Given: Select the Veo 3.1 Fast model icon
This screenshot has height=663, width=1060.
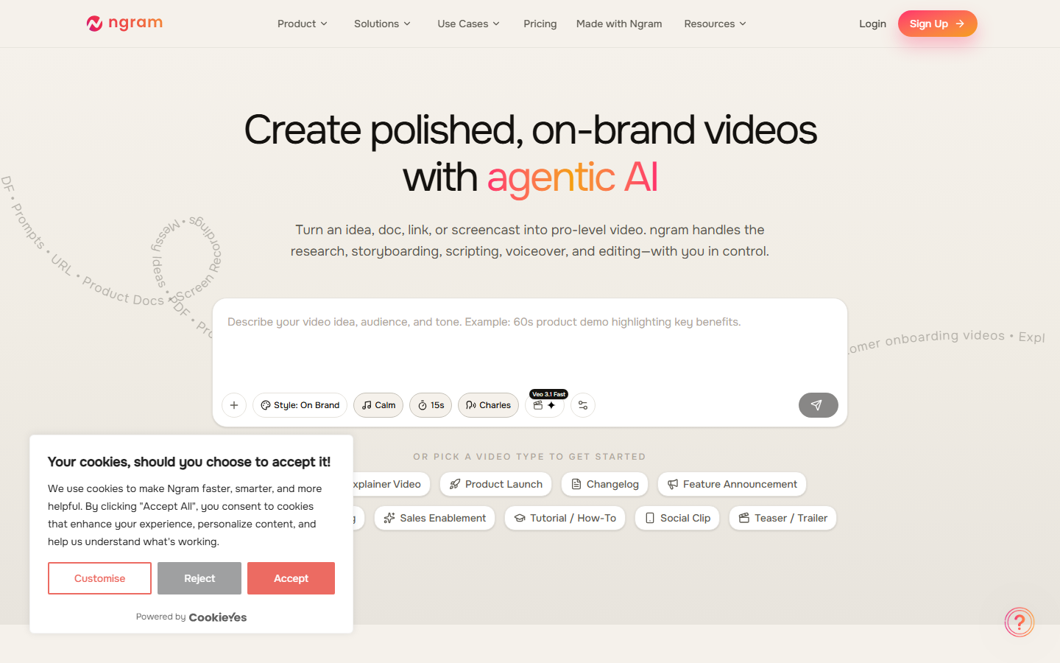Looking at the screenshot, I should tap(545, 405).
